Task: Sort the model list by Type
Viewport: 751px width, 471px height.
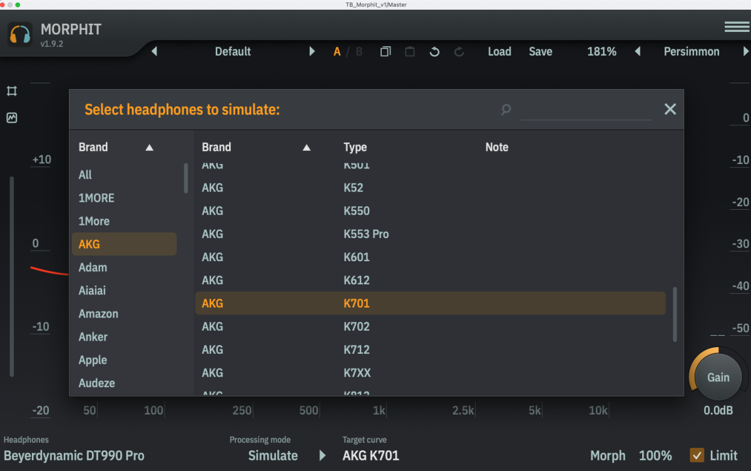Action: (x=355, y=147)
